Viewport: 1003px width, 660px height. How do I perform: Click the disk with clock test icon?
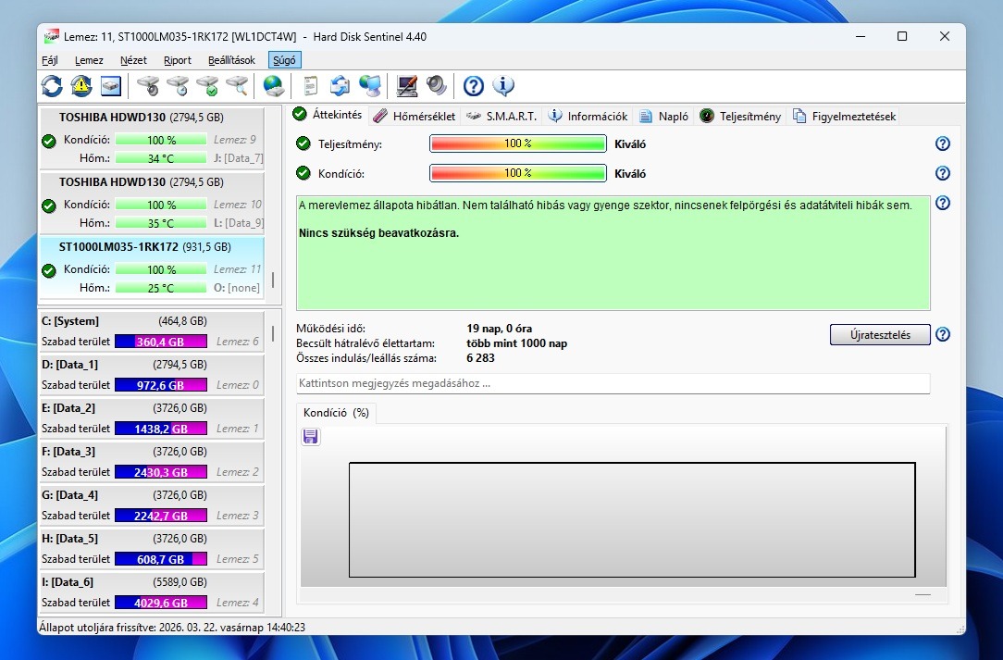pyautogui.click(x=178, y=86)
